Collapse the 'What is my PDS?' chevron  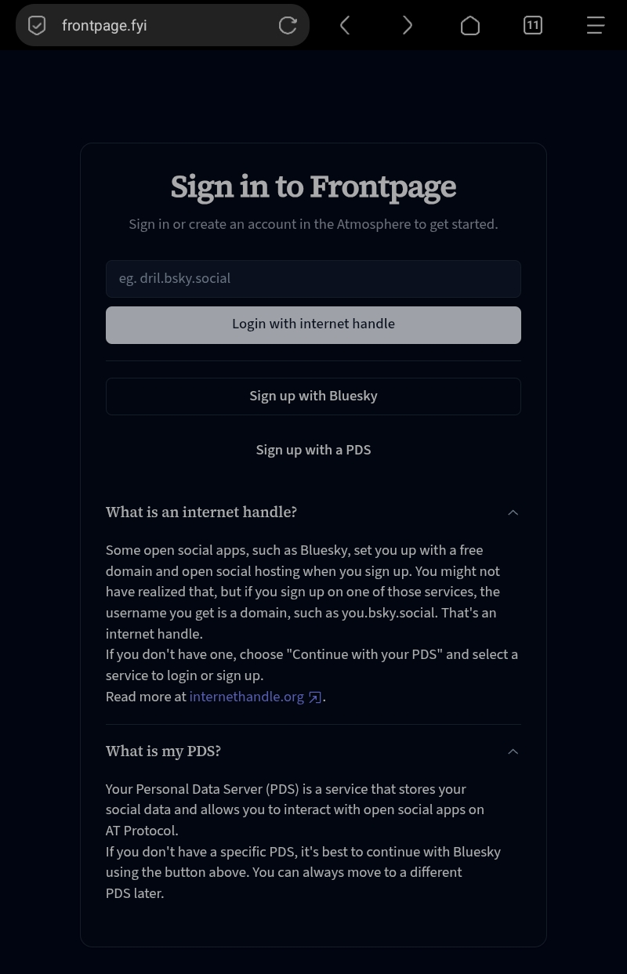[x=513, y=751]
